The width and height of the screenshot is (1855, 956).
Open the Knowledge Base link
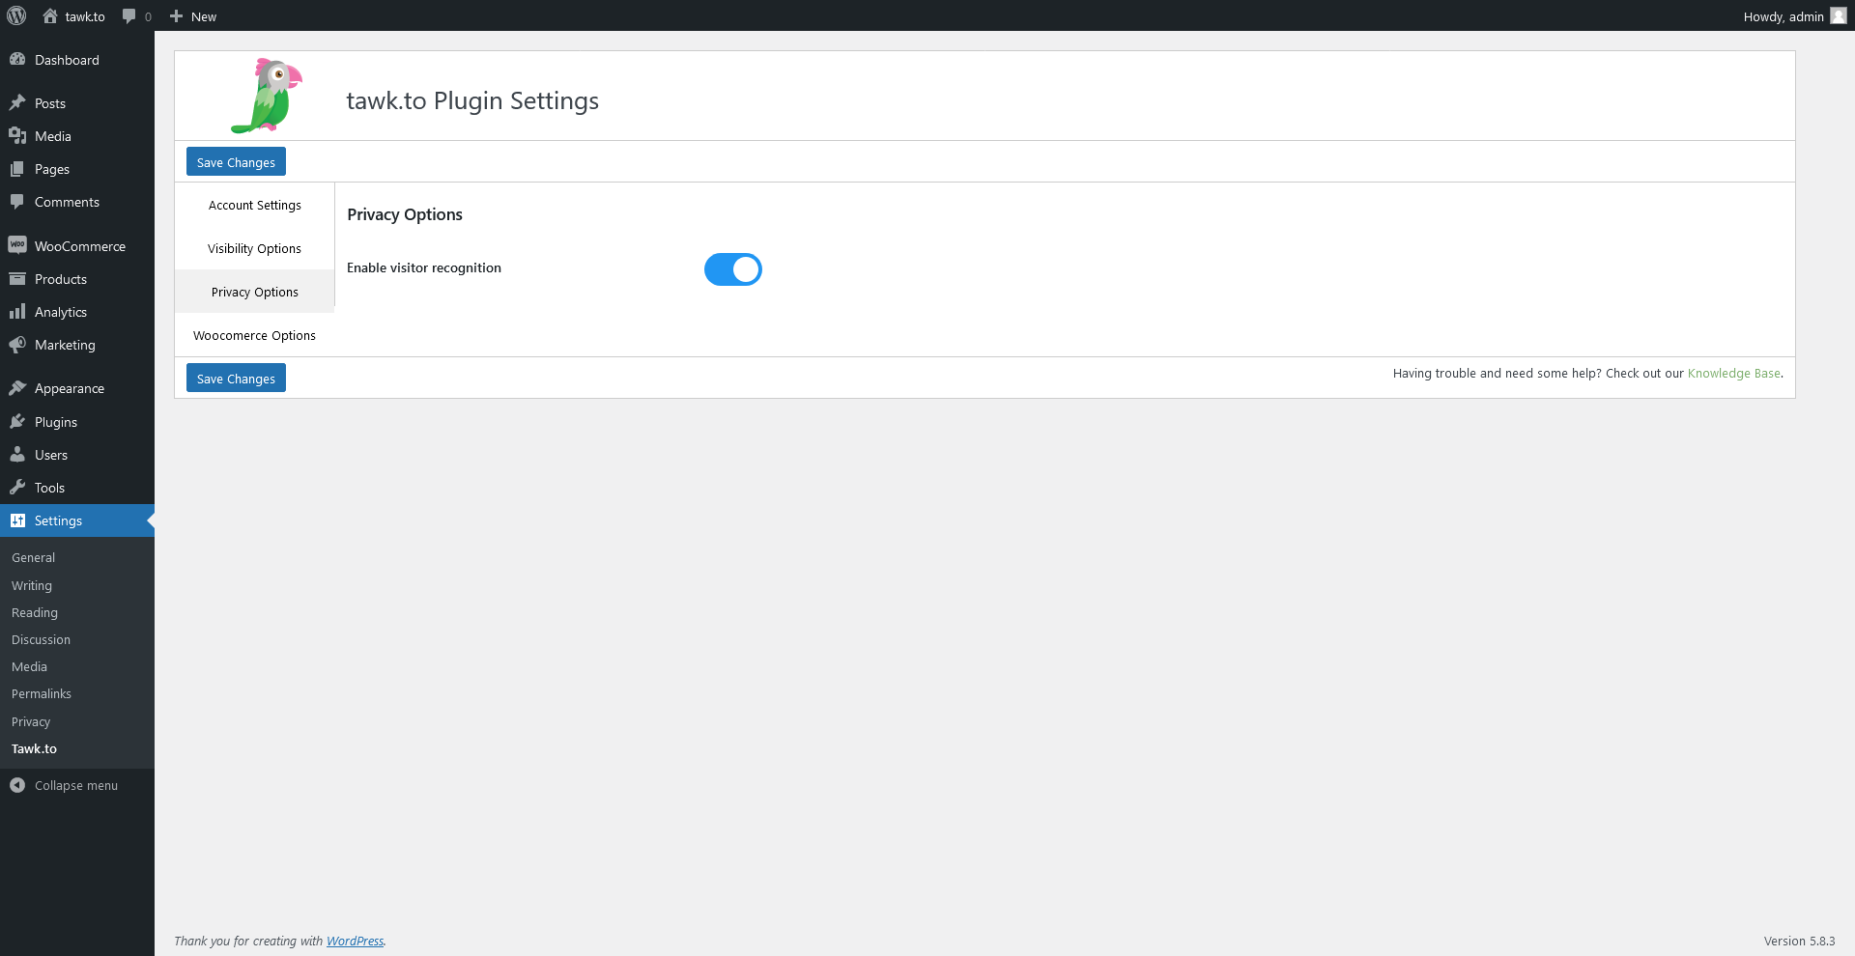click(1733, 374)
